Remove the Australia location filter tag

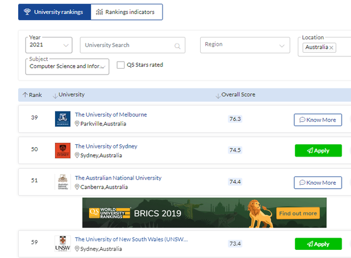coord(332,47)
